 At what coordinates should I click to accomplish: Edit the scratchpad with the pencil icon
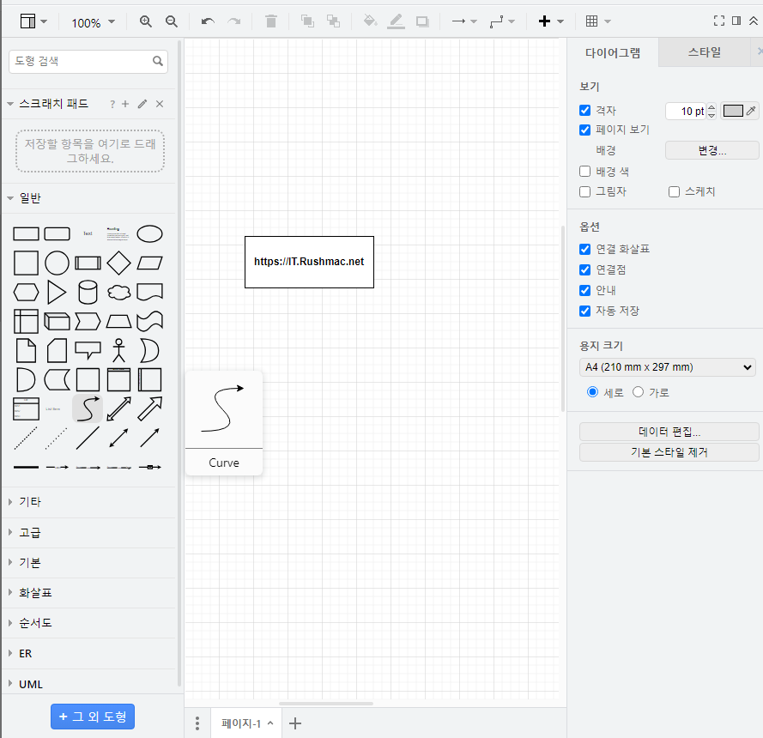[142, 104]
